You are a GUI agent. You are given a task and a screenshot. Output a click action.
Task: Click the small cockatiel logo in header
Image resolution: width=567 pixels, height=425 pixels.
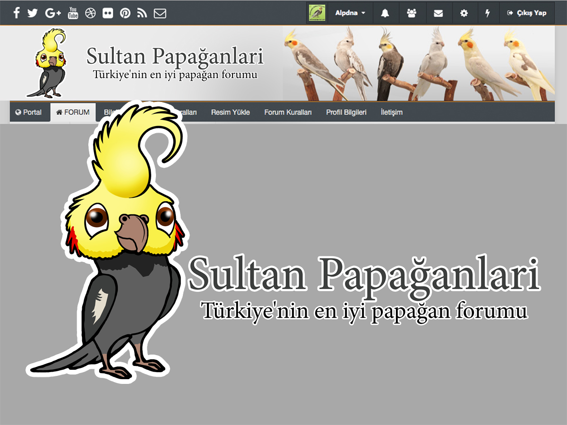tap(46, 63)
